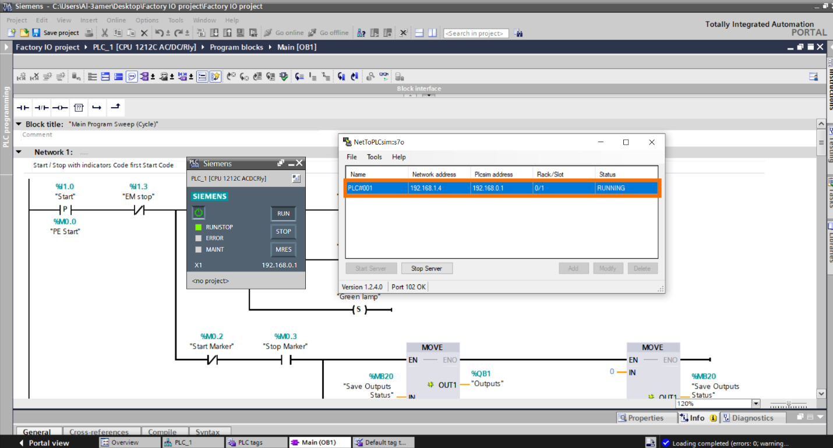Screen dimensions: 833x448
Task: Click Insert network icon in editor toolbar
Action: pyautogui.click(x=22, y=76)
